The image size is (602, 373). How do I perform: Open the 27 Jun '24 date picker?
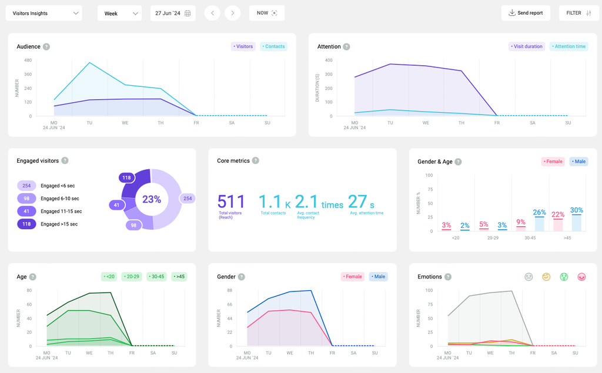[x=173, y=13]
